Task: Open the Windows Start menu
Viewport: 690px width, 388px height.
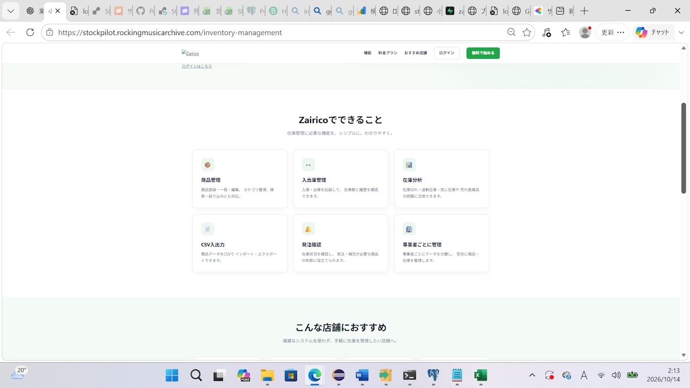Action: (172, 375)
